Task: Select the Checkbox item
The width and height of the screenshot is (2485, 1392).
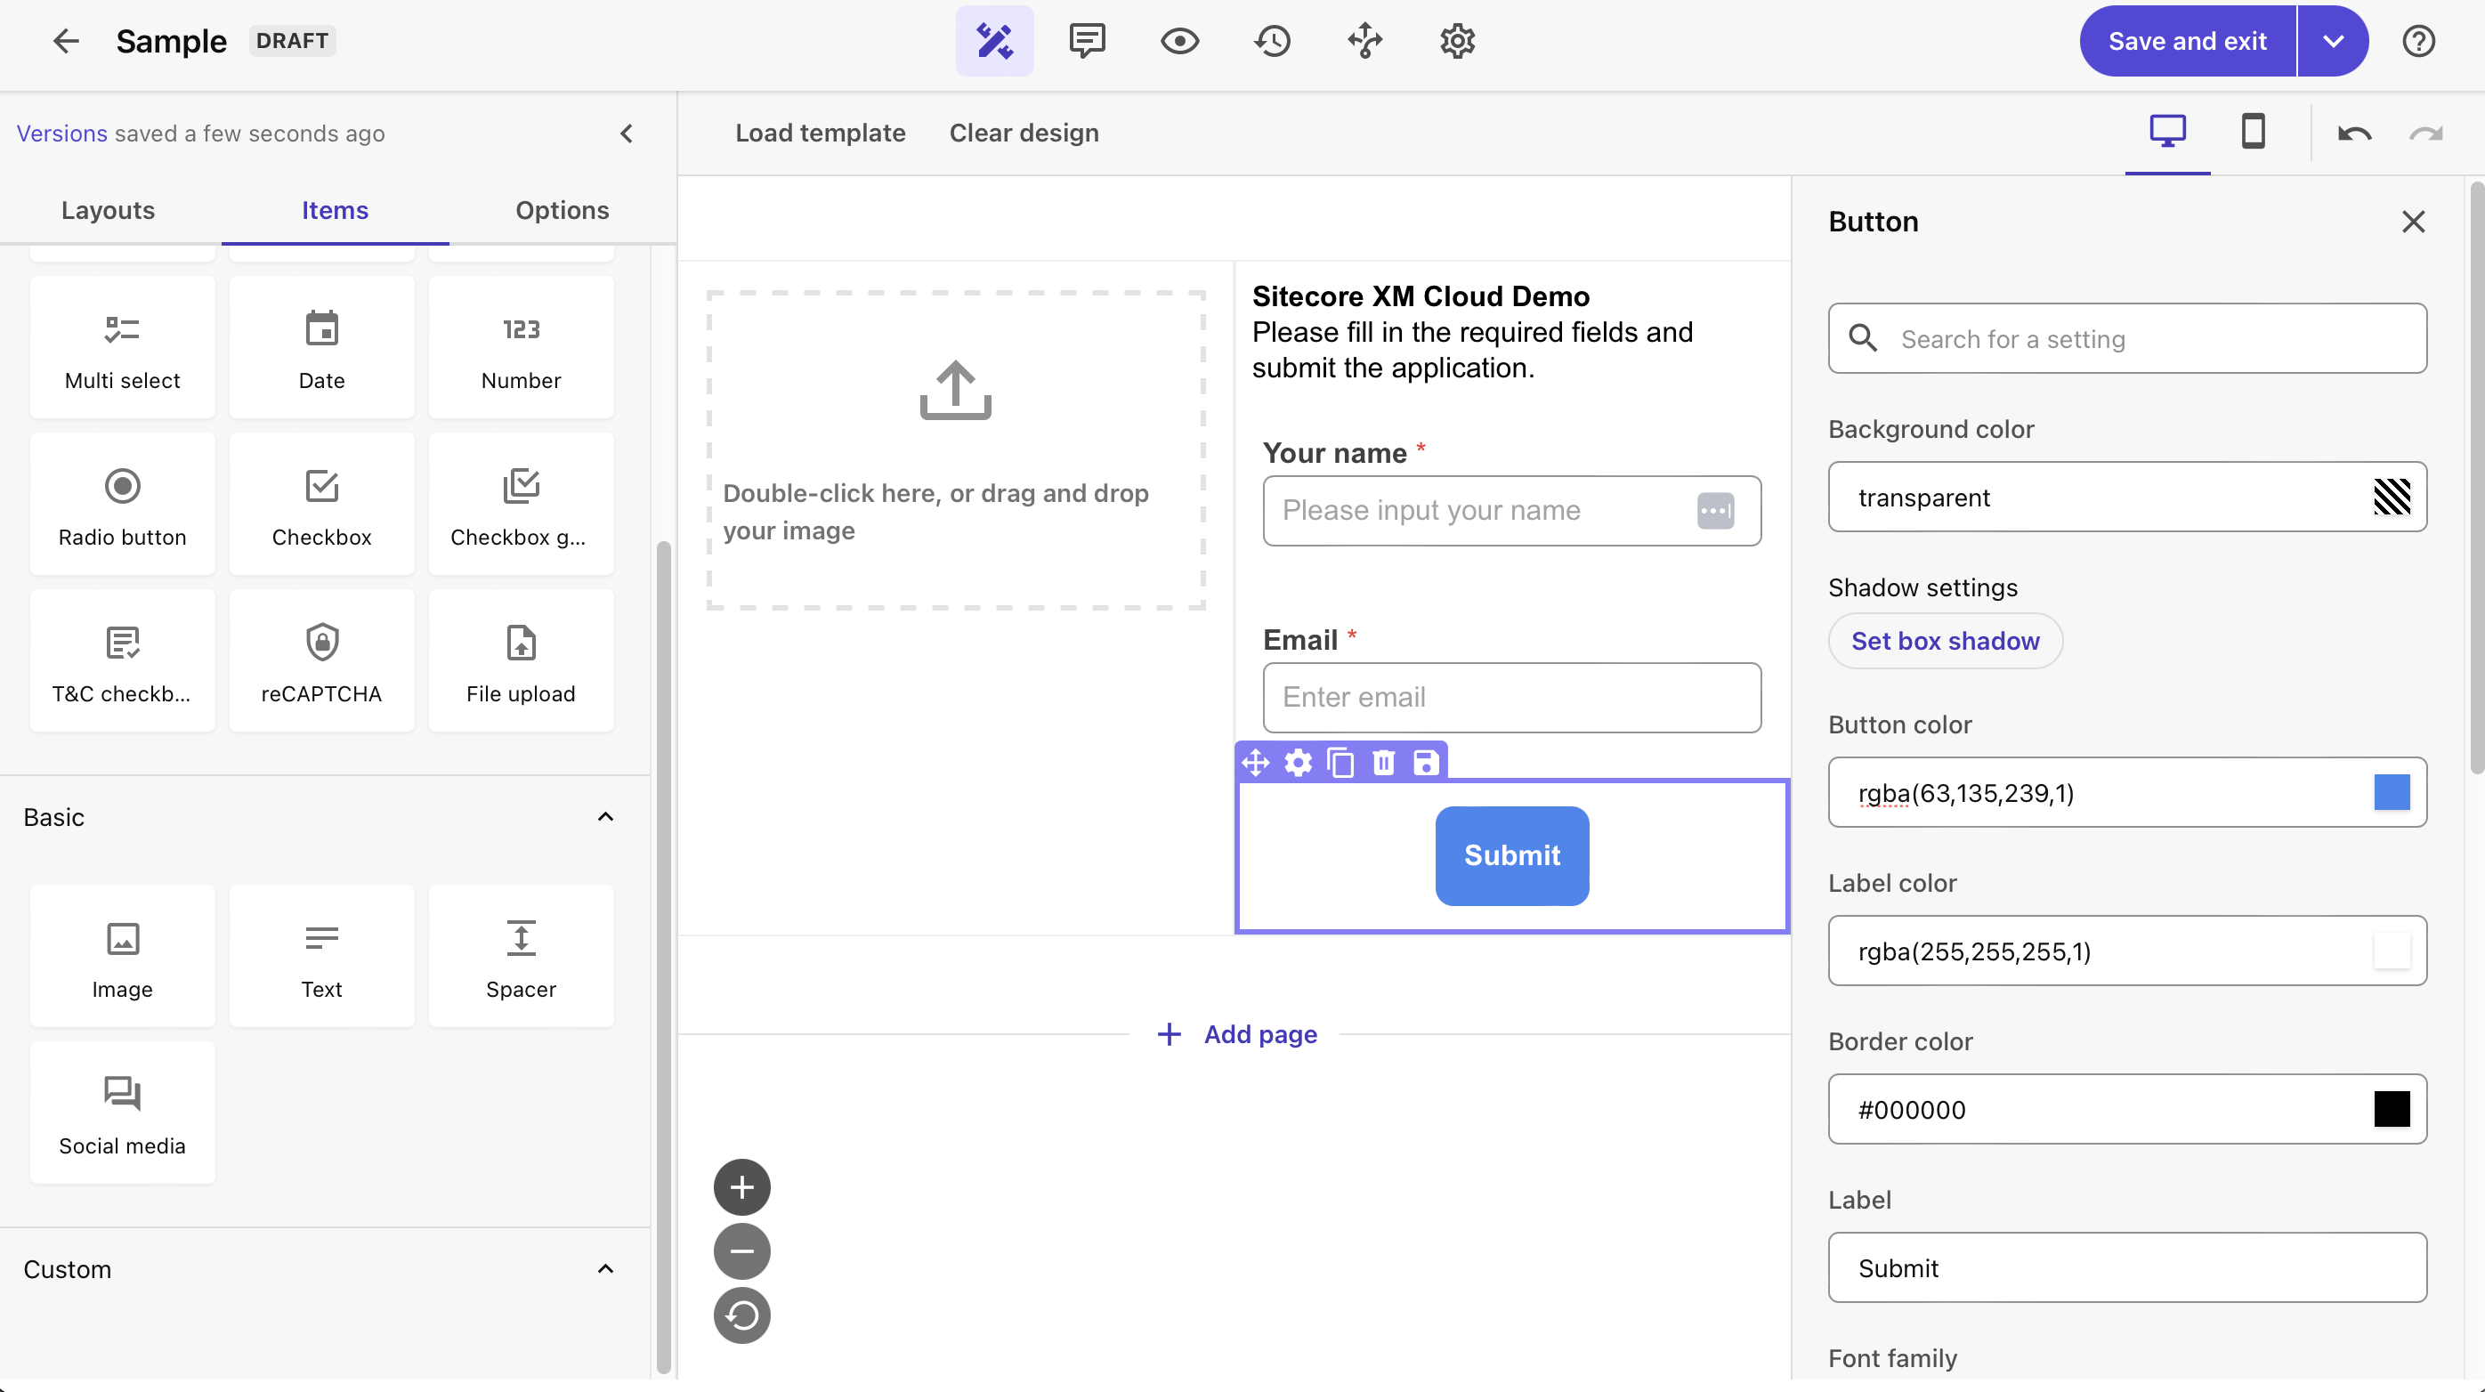Action: [322, 504]
